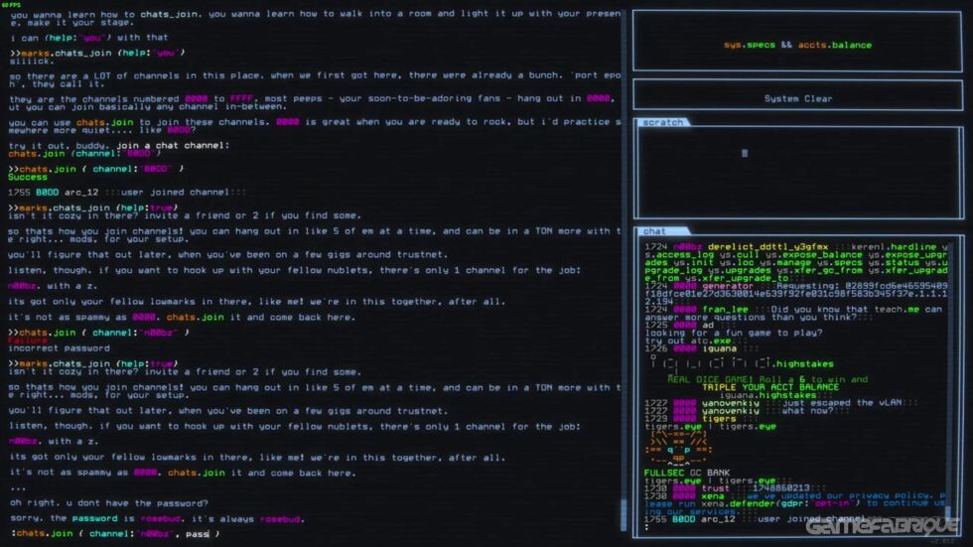The image size is (973, 547).
Task: Click the first '>>chats.join channel B00D' command line
Action: tap(95, 169)
